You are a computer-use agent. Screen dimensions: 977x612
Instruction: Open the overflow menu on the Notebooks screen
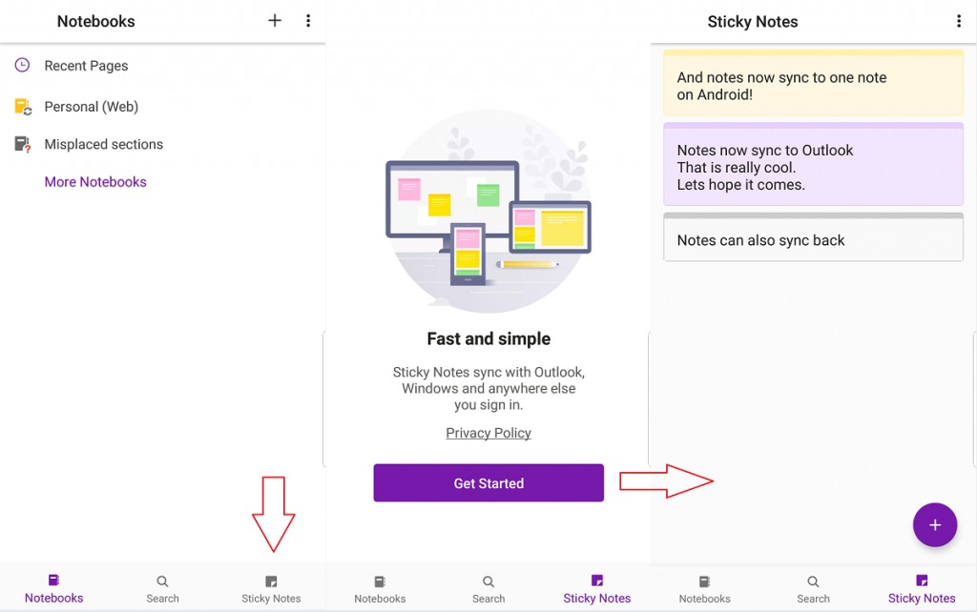[308, 20]
